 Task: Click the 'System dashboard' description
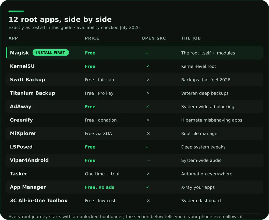click(201, 201)
